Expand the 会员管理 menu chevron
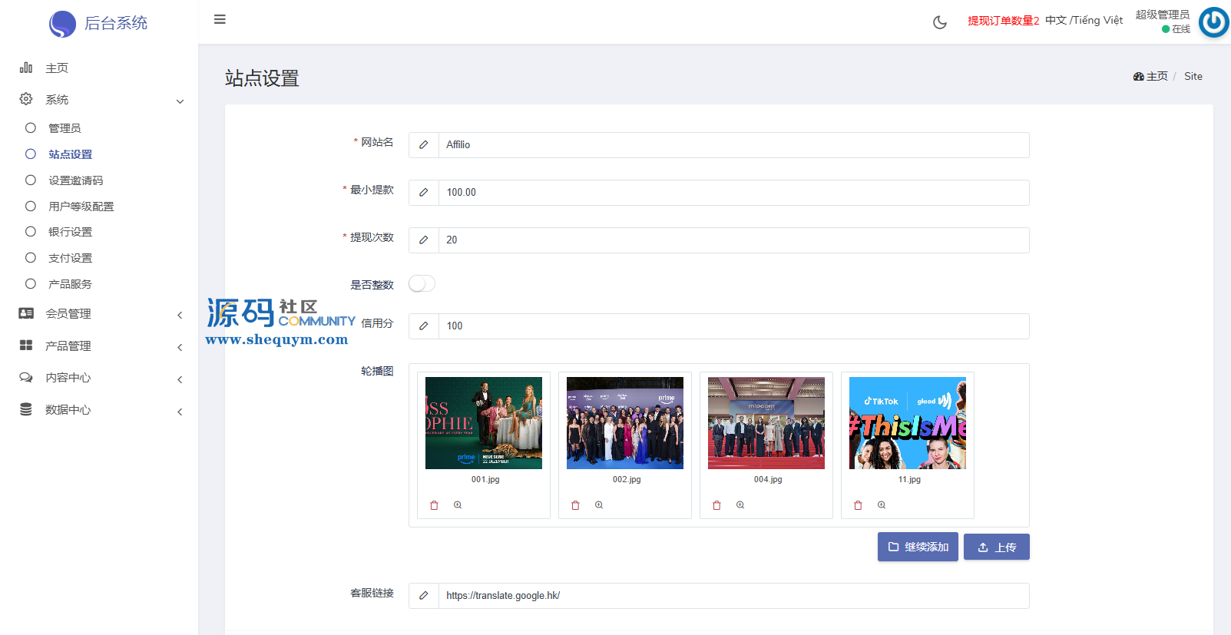 click(180, 315)
